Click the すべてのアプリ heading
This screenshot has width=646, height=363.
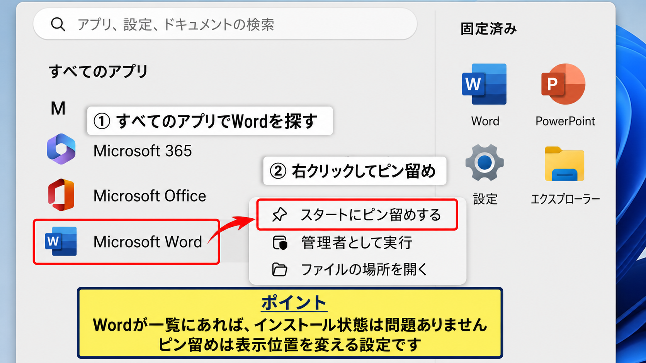click(98, 71)
